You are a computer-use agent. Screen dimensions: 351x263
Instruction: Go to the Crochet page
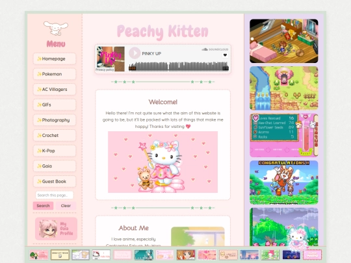click(55, 135)
